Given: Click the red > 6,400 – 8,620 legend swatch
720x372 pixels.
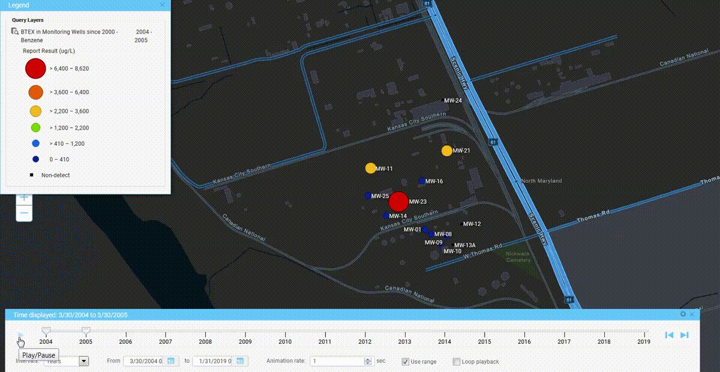Looking at the screenshot, I should click(x=35, y=68).
